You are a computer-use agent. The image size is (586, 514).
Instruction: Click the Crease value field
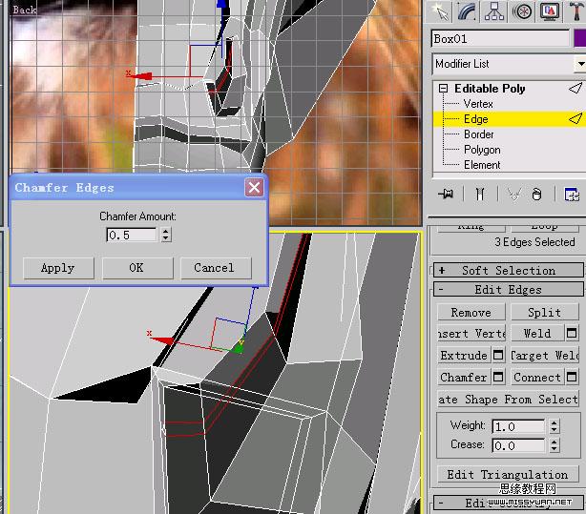point(518,445)
